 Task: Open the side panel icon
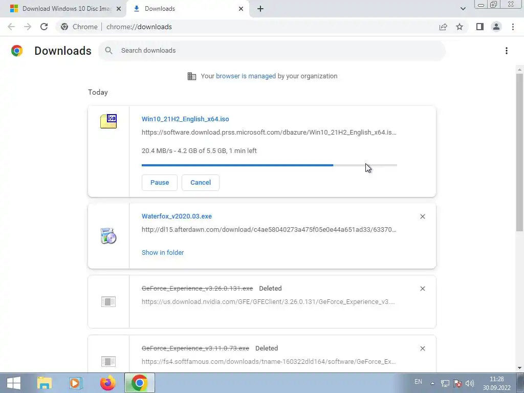(x=480, y=27)
